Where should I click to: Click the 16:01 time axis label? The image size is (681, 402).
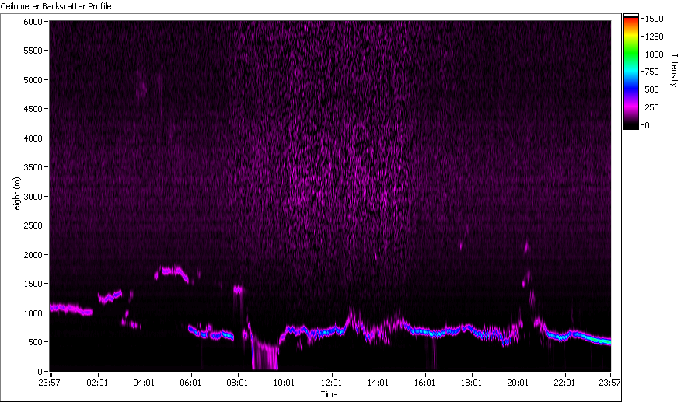[424, 383]
